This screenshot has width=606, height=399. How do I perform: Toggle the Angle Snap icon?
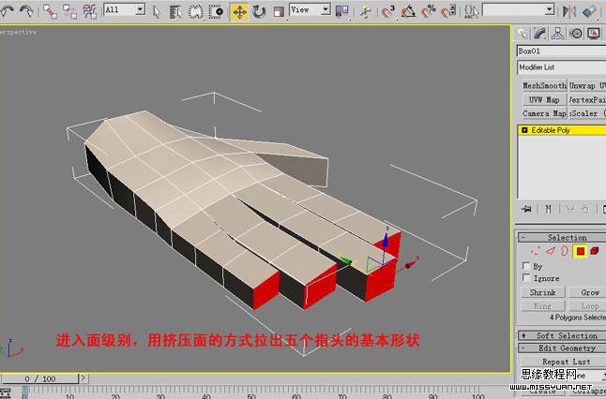pyautogui.click(x=408, y=11)
